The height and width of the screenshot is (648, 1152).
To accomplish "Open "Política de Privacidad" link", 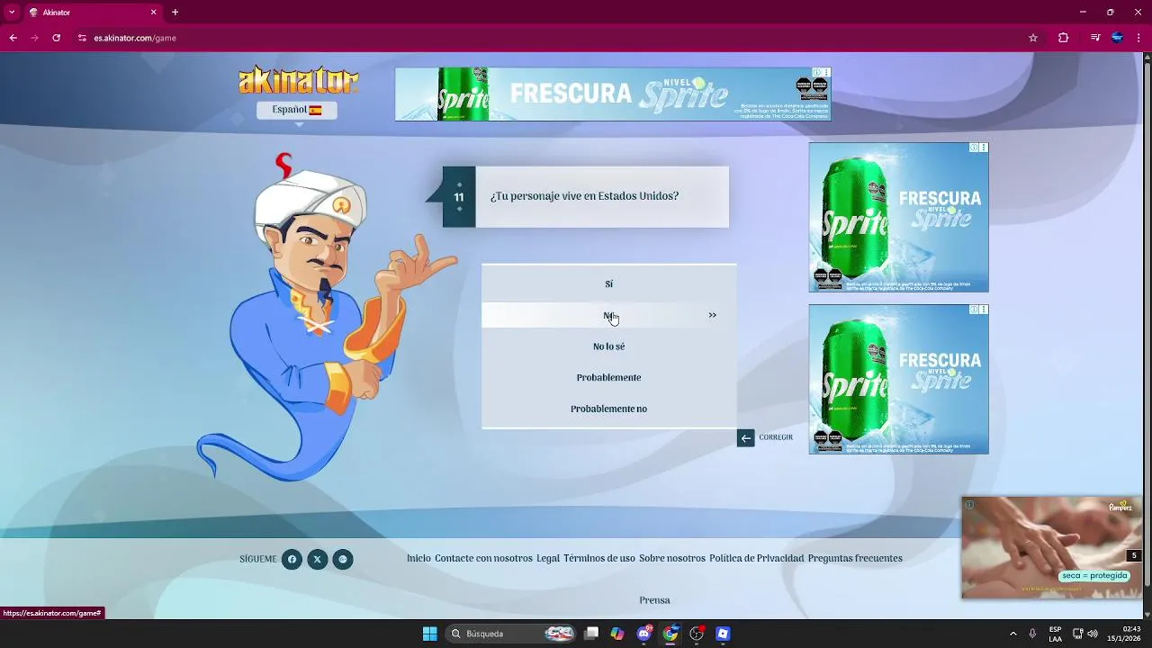I will pyautogui.click(x=756, y=558).
